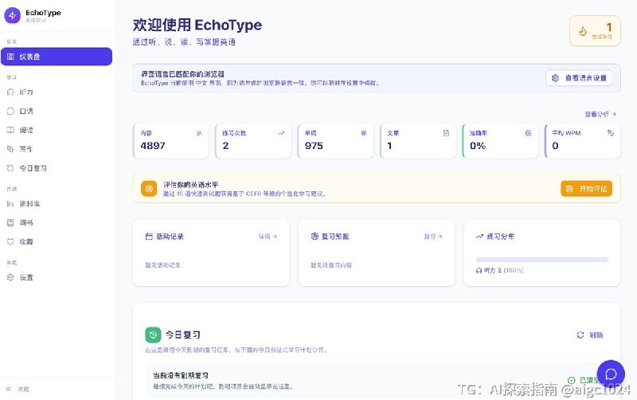Click the "界面语言已匹配你的浏览器" notice title

183,74
